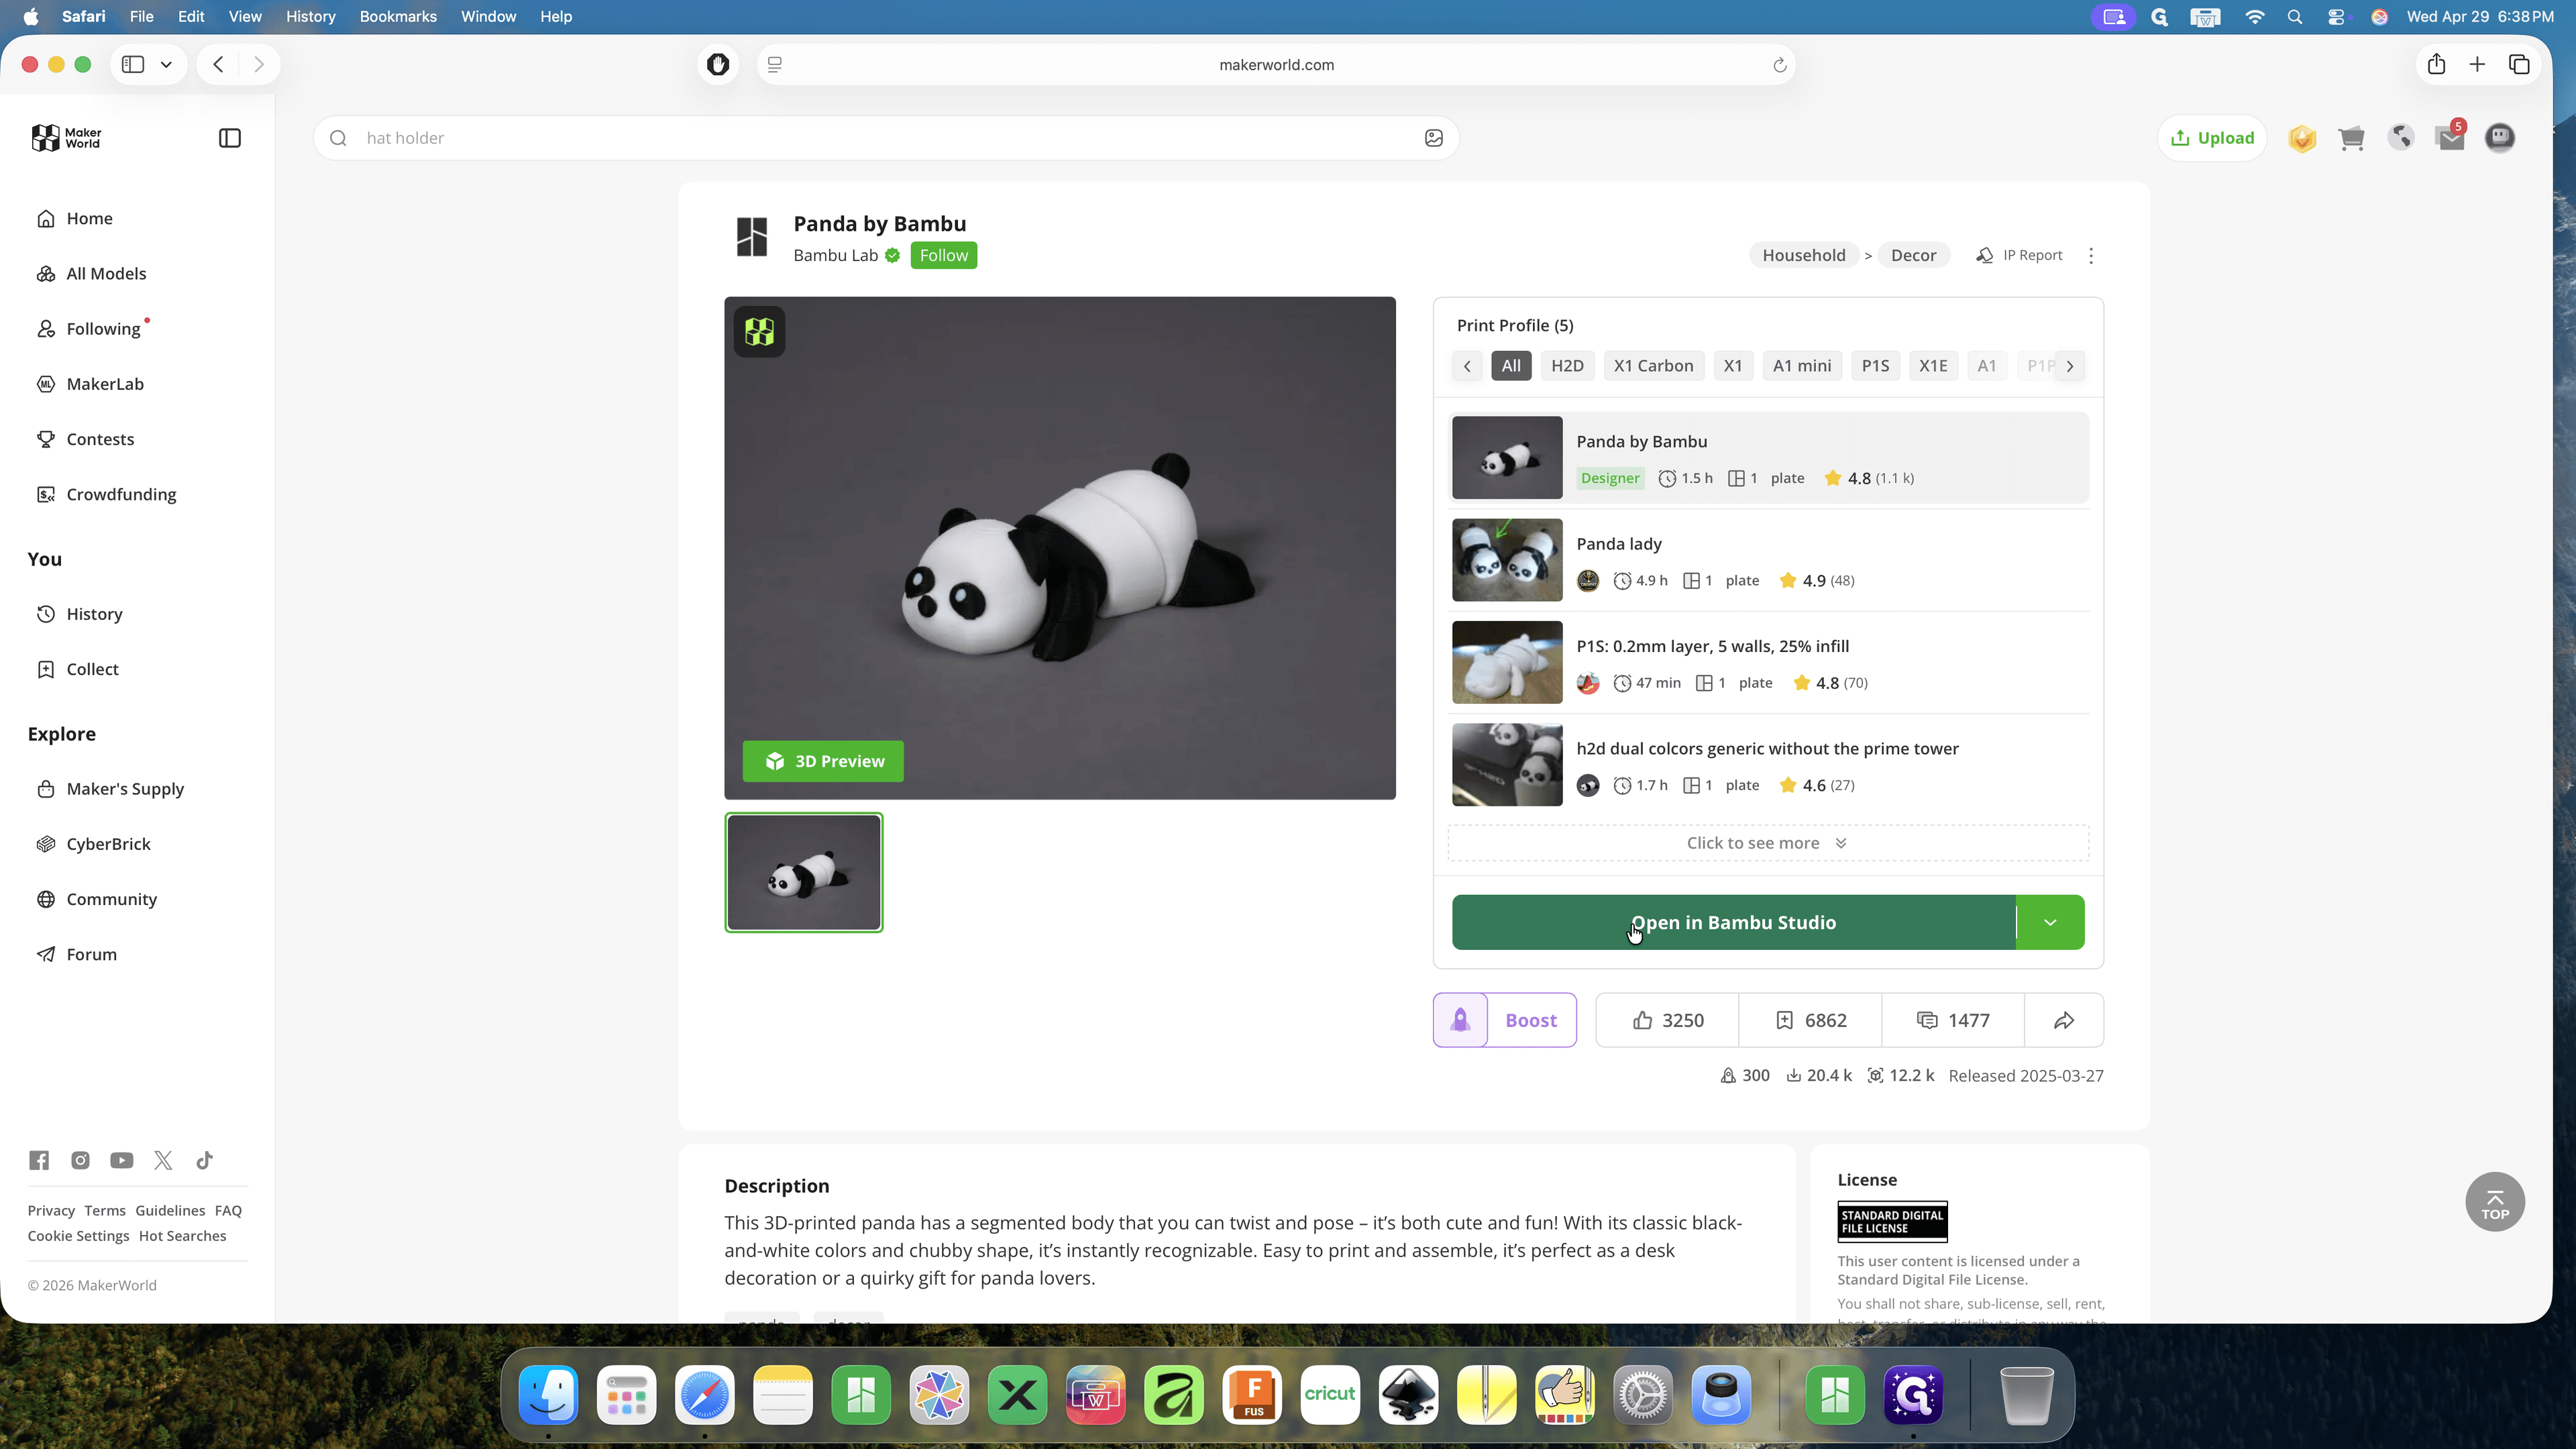Image resolution: width=2576 pixels, height=1449 pixels.
Task: Select the A1 mini printer filter
Action: (x=1802, y=366)
